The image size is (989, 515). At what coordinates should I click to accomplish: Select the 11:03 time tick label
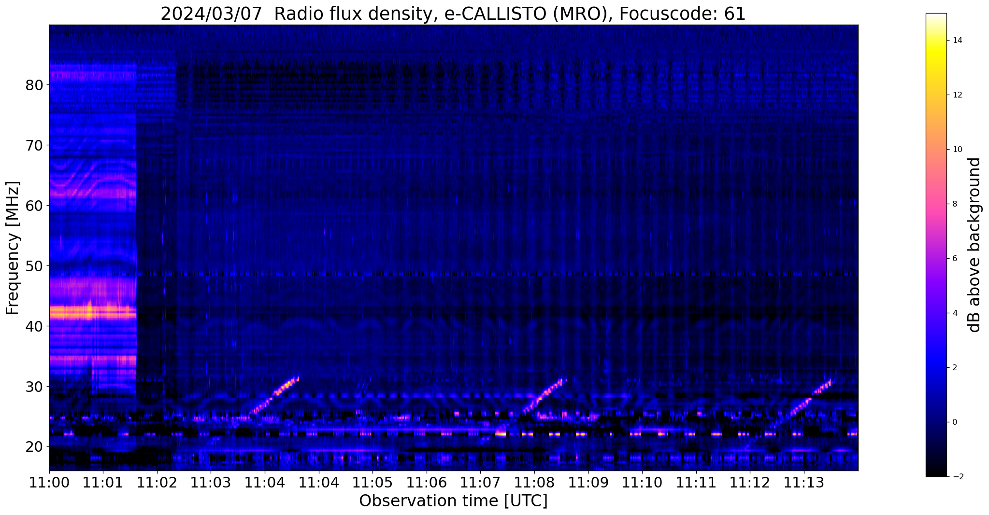pyautogui.click(x=211, y=482)
